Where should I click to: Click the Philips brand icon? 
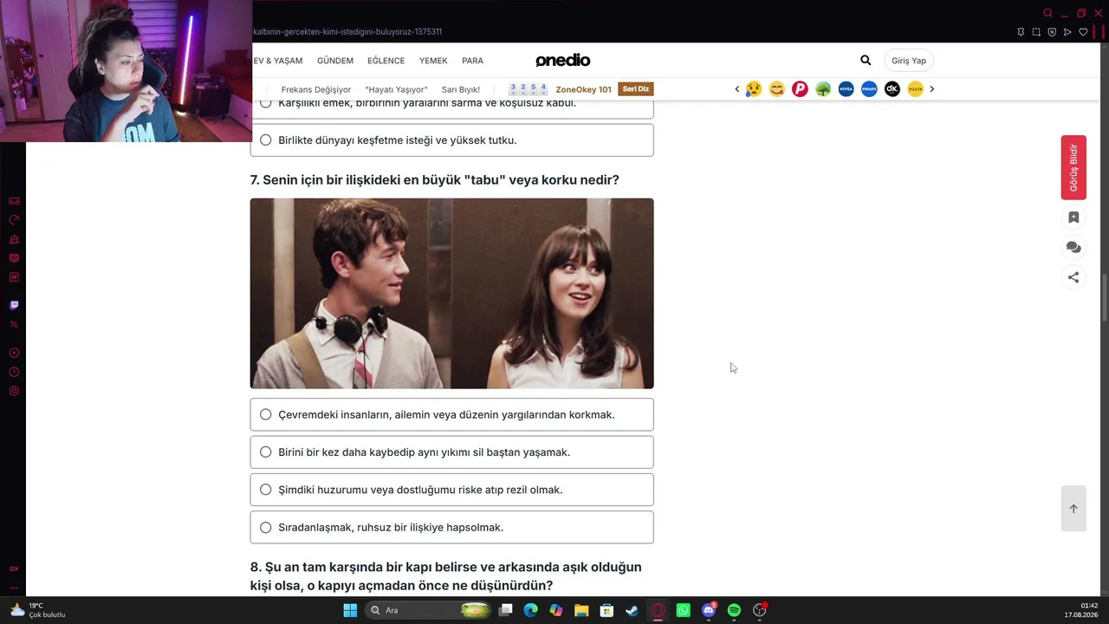point(869,89)
